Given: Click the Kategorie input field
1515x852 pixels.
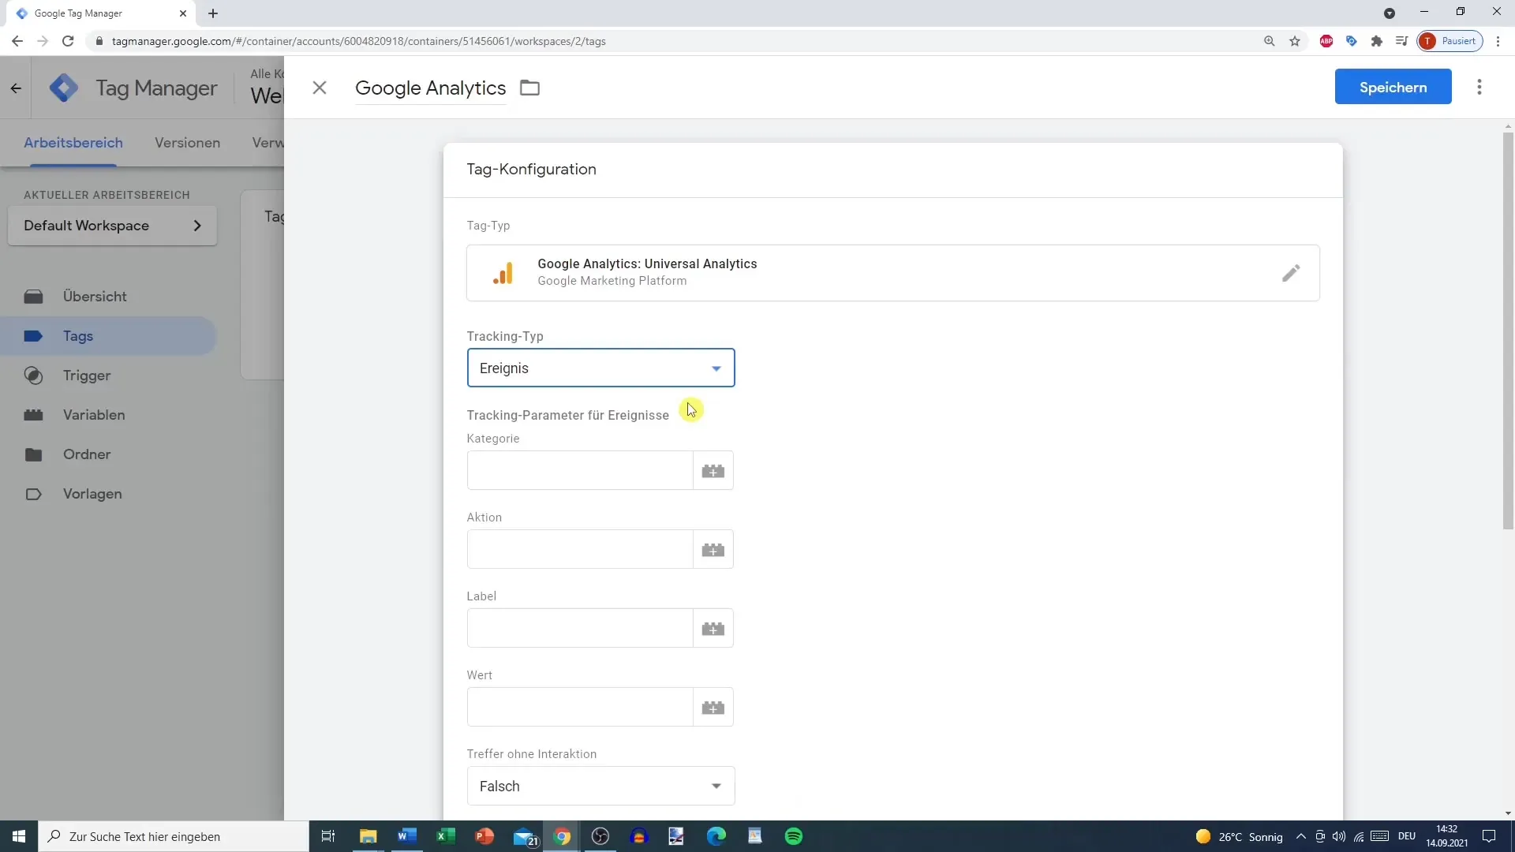Looking at the screenshot, I should 580,470.
